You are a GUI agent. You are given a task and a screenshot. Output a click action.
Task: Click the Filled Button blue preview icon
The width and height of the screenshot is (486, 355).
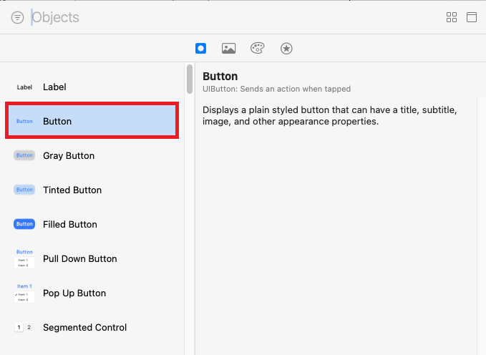[24, 224]
